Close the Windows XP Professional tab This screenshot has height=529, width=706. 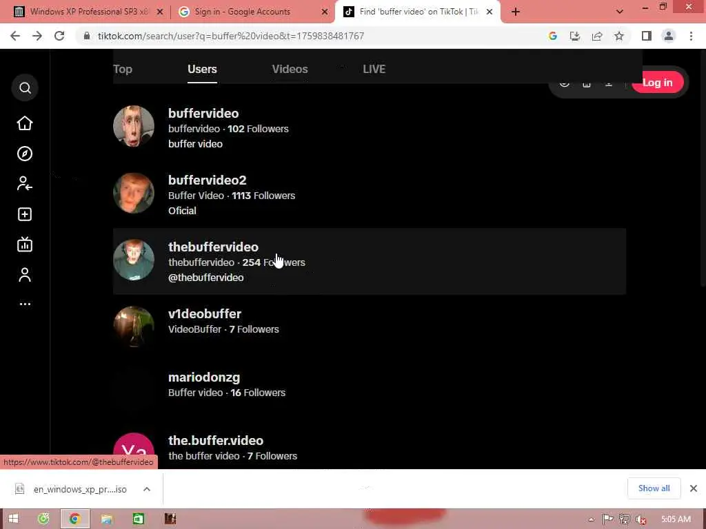coord(160,12)
